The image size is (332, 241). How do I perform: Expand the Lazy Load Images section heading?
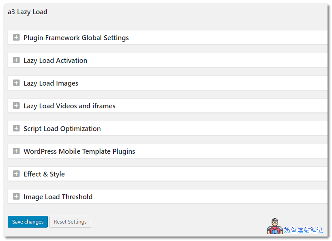click(51, 83)
